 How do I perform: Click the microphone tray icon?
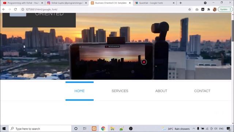198,129
